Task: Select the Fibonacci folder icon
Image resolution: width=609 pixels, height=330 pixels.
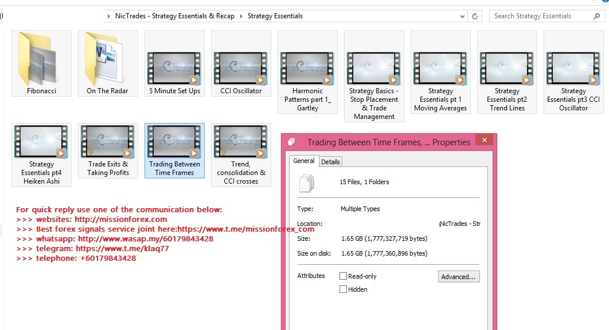Action: pyautogui.click(x=41, y=63)
